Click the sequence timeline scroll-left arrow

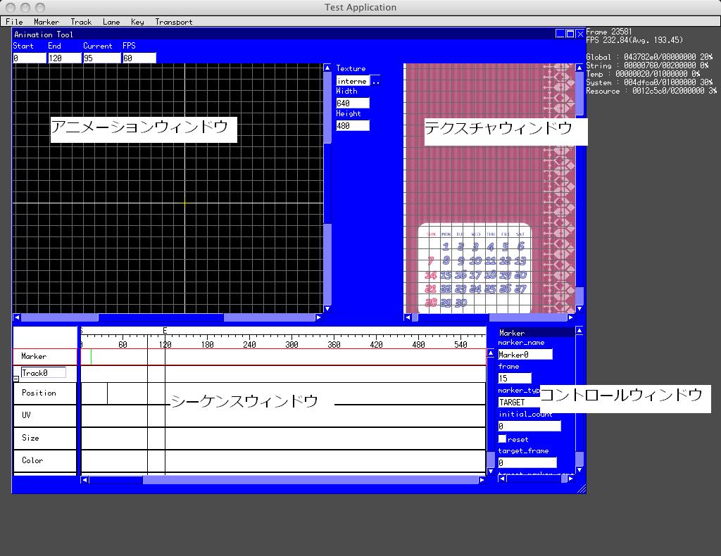coord(84,480)
